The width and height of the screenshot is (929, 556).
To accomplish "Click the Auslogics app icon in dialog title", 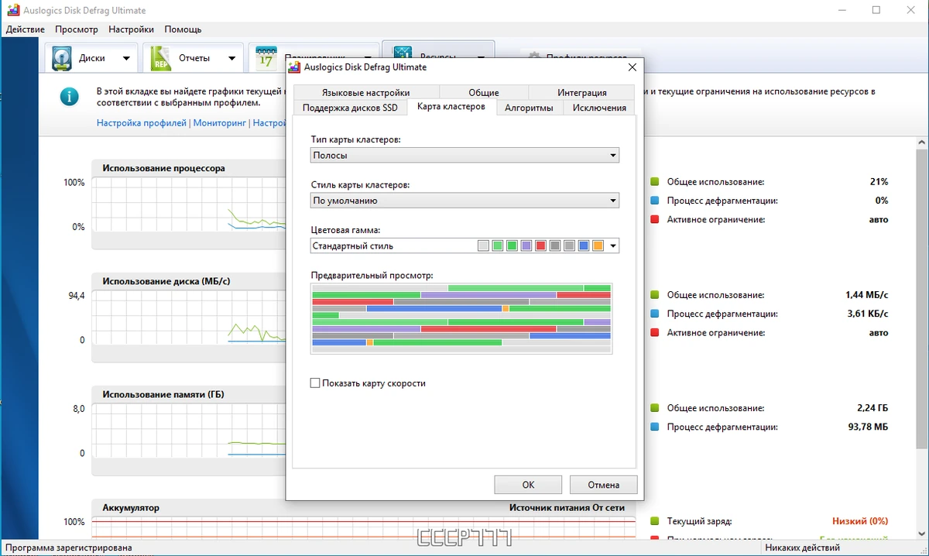I will [296, 67].
